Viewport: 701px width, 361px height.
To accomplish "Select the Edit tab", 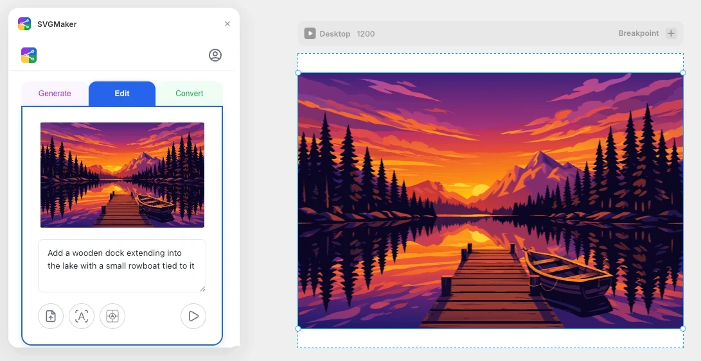I will click(x=122, y=94).
